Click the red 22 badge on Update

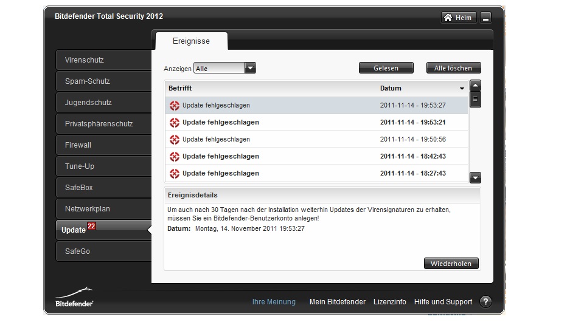click(x=92, y=226)
